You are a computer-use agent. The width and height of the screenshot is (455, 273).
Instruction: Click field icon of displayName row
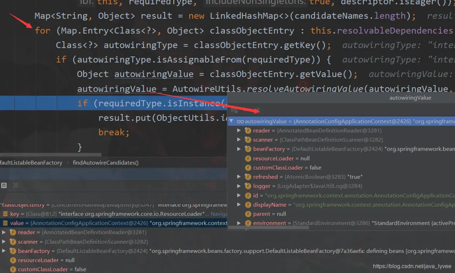tap(248, 204)
